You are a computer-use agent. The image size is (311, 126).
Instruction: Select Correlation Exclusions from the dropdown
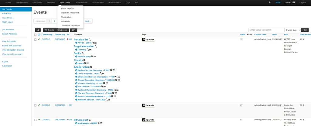tap(70, 25)
